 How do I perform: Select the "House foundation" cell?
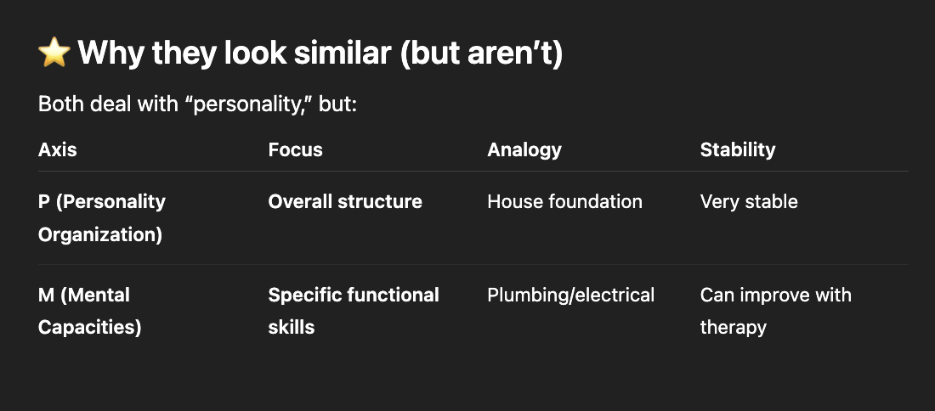(564, 201)
